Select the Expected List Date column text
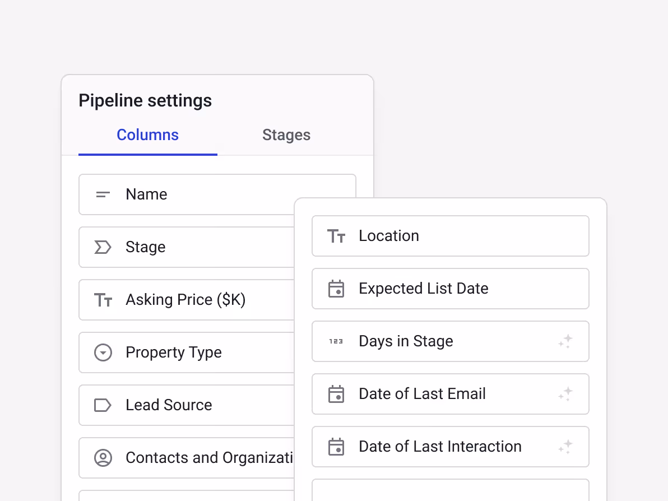The image size is (668, 501). (x=424, y=289)
